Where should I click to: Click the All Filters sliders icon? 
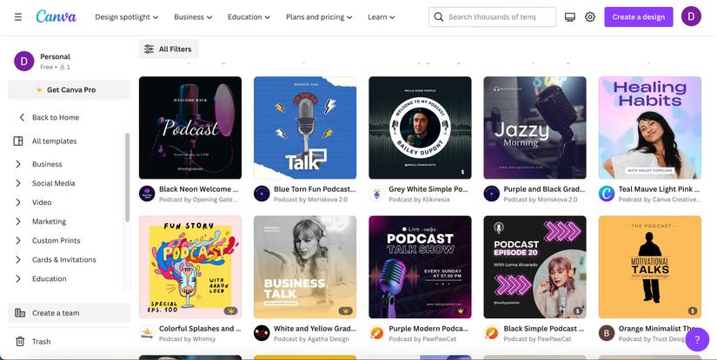click(x=149, y=49)
